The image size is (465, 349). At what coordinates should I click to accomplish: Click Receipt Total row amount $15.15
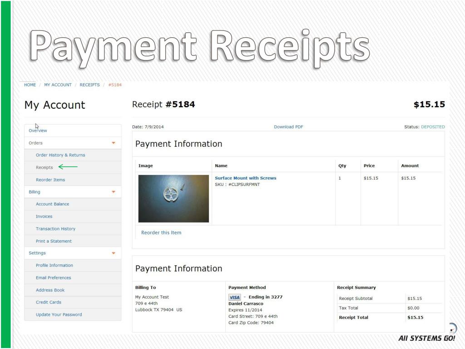tap(415, 318)
